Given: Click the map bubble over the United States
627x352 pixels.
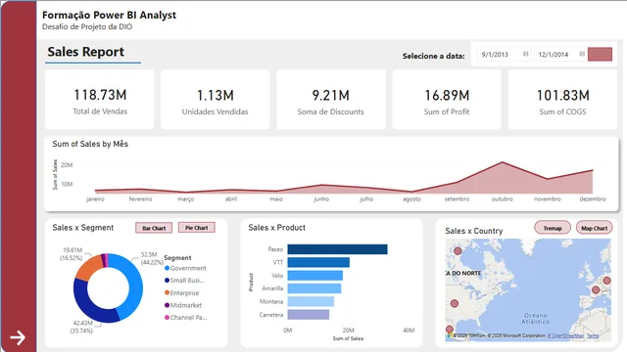Looking at the screenshot, I should 455,303.
